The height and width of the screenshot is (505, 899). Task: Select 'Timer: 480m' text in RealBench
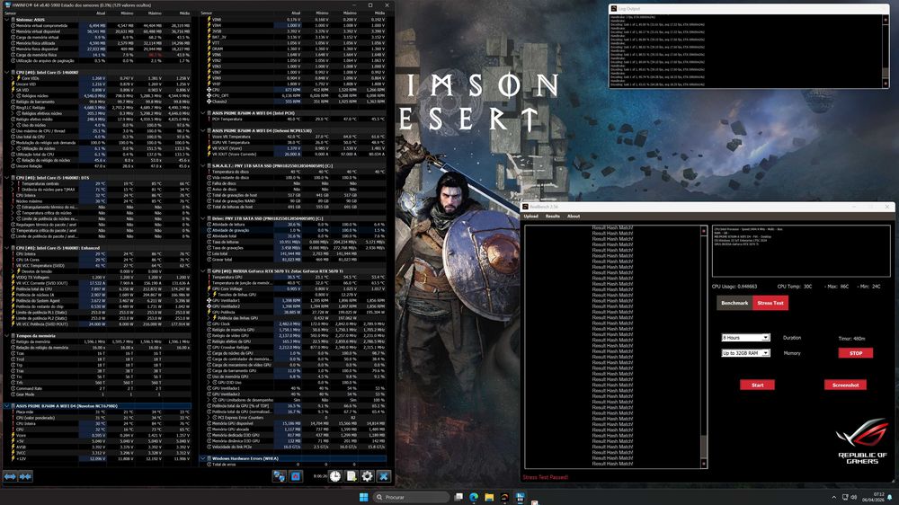coord(851,338)
